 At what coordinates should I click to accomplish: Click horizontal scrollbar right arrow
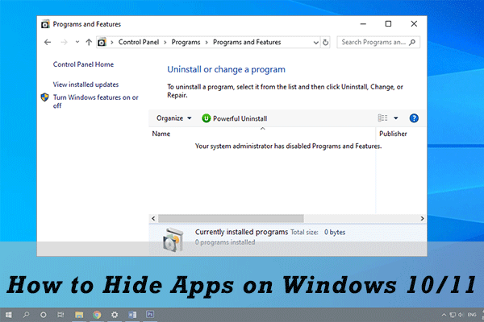422,218
